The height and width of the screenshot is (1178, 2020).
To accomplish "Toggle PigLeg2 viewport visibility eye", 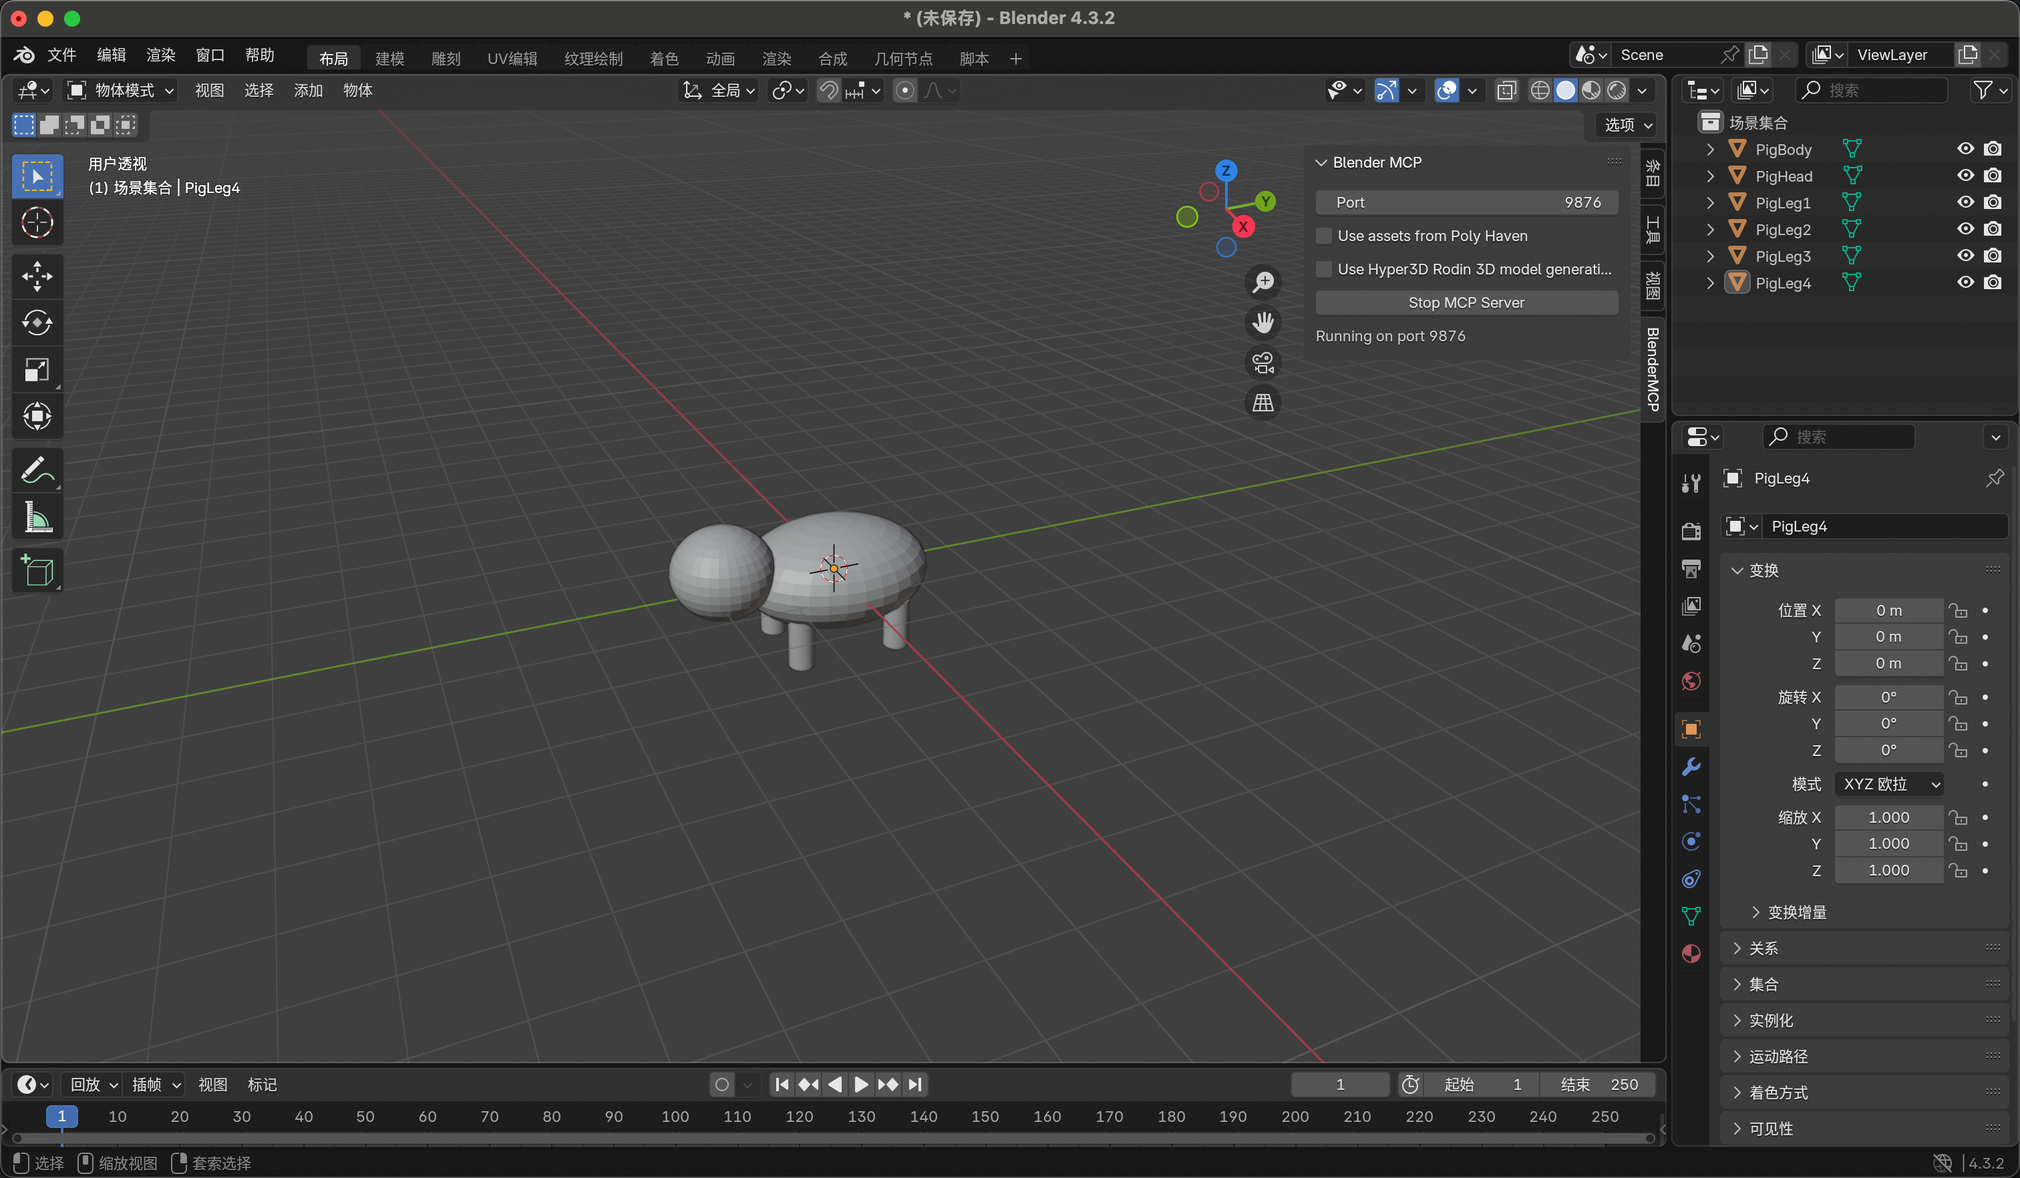I will point(1965,229).
